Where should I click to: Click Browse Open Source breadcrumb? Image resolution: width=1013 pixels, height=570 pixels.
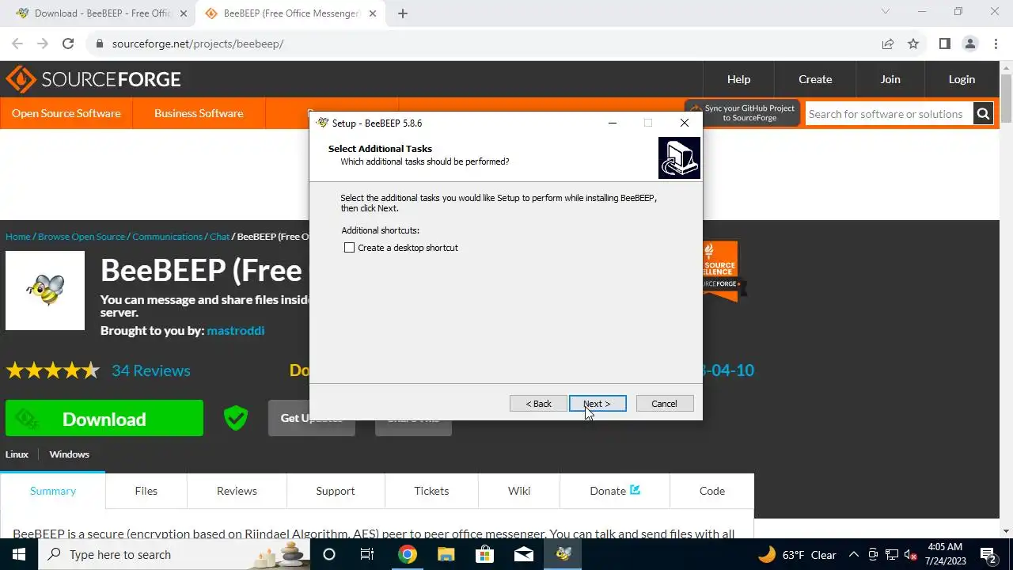click(82, 237)
